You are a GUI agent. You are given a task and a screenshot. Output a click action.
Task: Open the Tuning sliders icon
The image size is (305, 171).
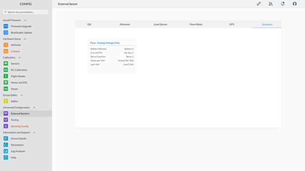(6, 120)
